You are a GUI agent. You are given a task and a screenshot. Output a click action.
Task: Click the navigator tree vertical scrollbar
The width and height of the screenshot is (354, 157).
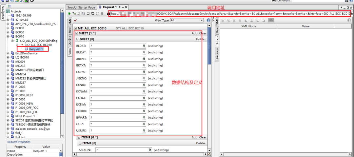(x=63, y=73)
